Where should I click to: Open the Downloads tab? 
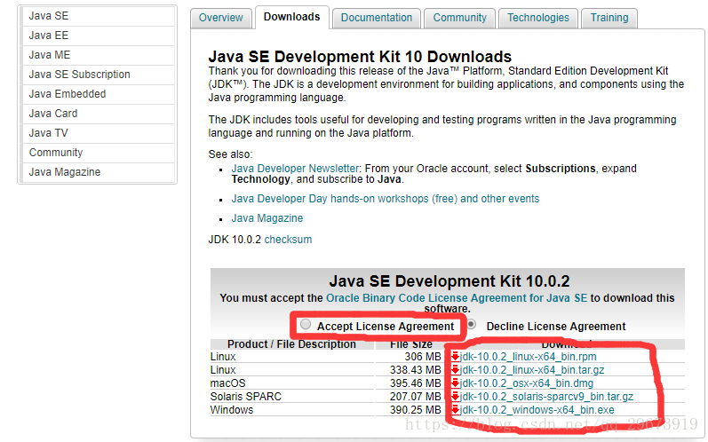tap(291, 17)
